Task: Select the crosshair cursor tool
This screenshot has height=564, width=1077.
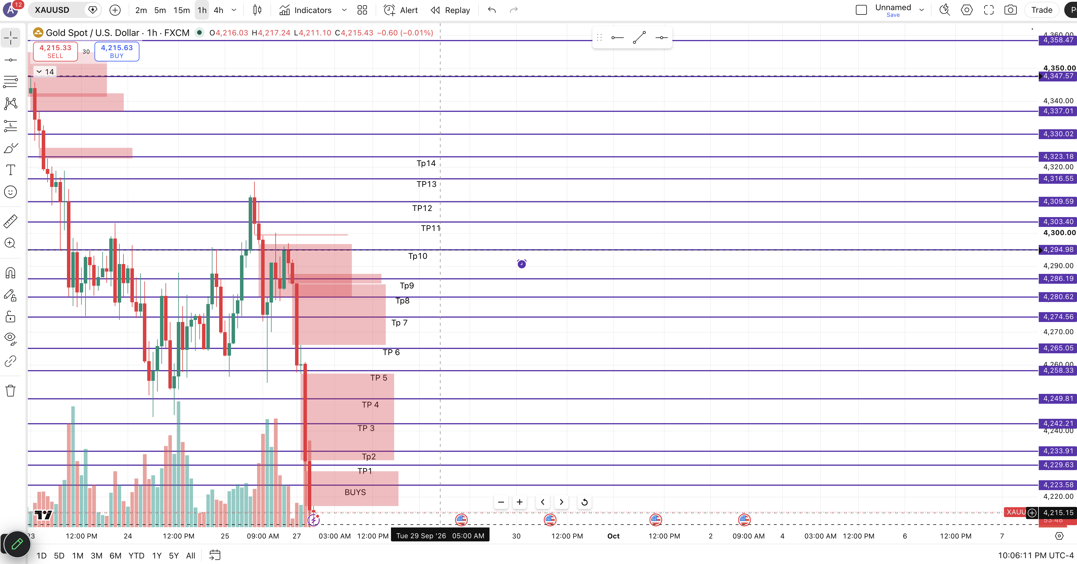Action: coord(10,38)
